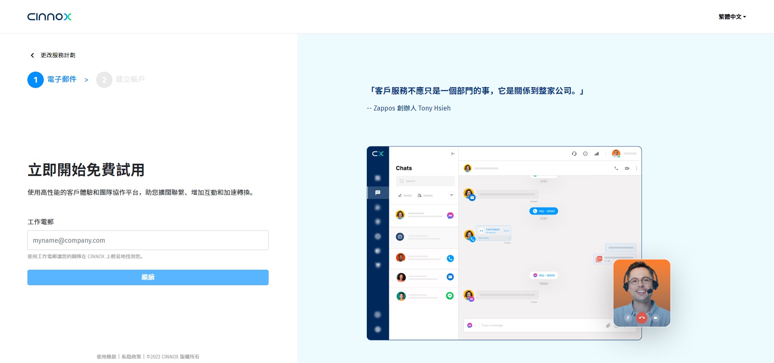Click the 工作電郵 field label

[x=40, y=222]
